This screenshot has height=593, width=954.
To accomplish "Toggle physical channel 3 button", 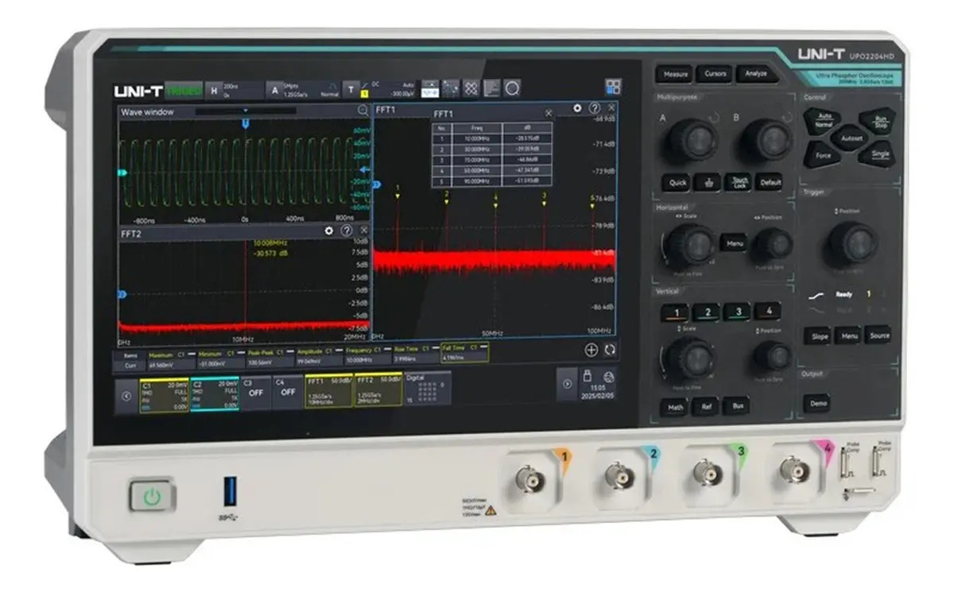I will click(737, 311).
